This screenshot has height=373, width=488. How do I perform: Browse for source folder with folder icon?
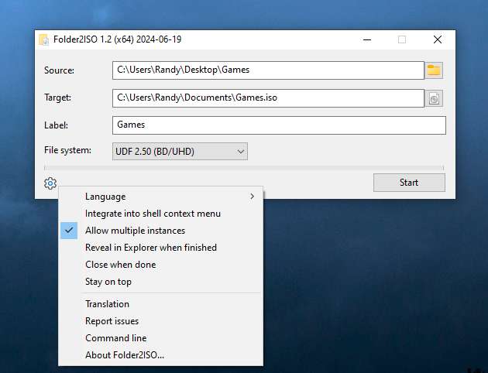434,70
